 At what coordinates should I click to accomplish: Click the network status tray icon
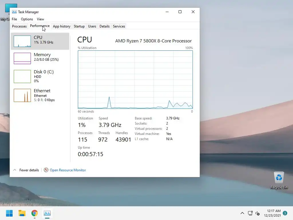(x=250, y=213)
